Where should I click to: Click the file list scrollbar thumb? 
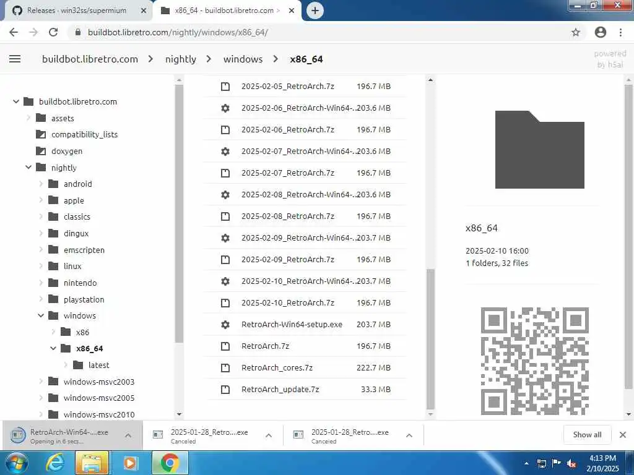coord(431,338)
